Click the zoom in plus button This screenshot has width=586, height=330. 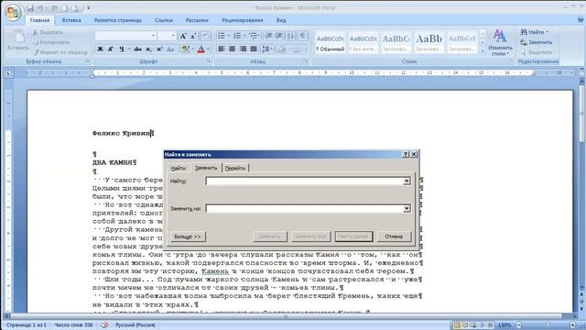tap(573, 325)
